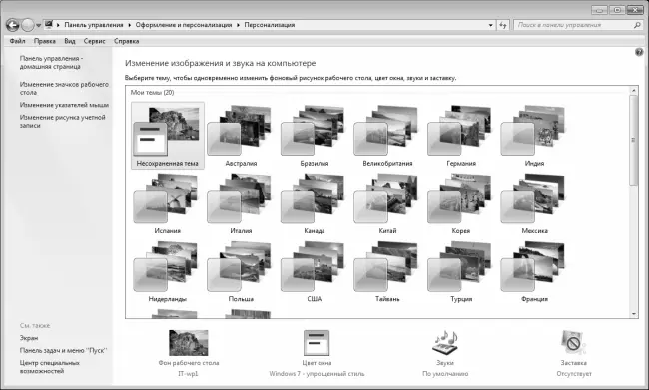
Task: Choose the США theme
Action: (315, 272)
